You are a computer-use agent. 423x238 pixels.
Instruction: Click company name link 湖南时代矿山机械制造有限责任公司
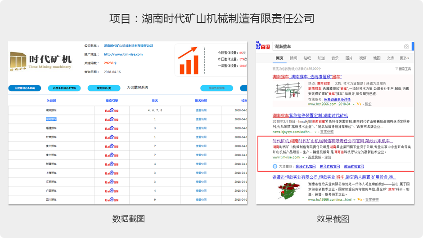[x=128, y=45]
